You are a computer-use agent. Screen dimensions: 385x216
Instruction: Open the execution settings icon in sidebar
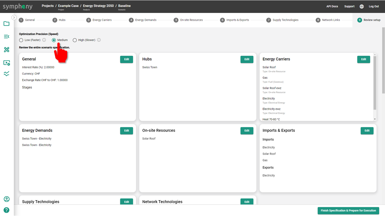(7, 63)
